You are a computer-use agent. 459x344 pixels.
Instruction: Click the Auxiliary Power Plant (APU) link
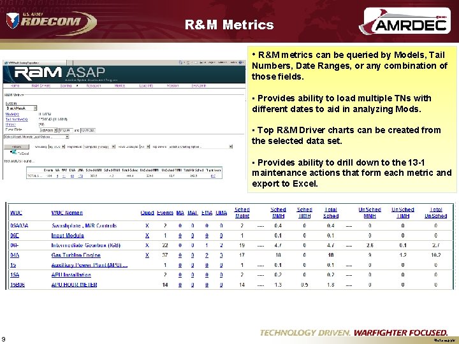[x=89, y=265]
